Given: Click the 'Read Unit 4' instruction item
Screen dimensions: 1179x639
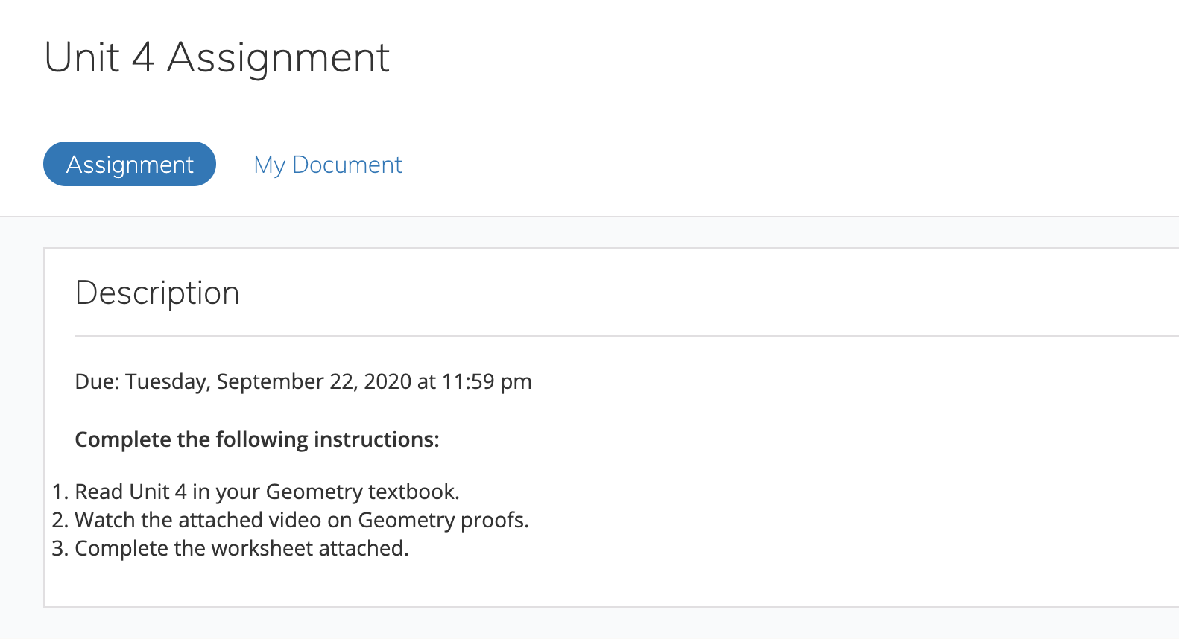Looking at the screenshot, I should [x=267, y=492].
